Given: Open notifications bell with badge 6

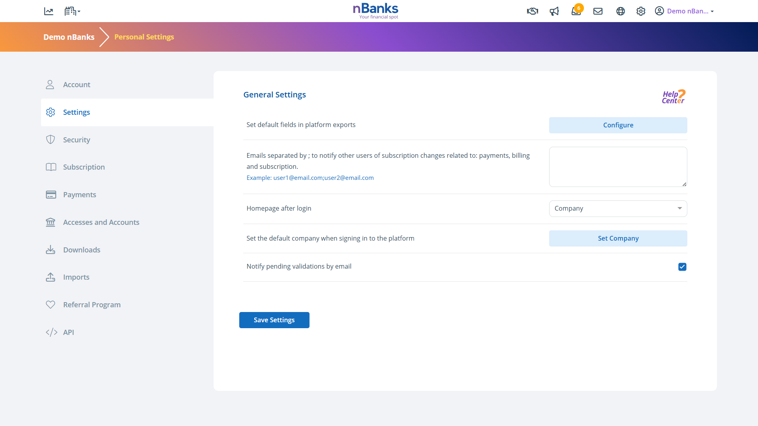Looking at the screenshot, I should [x=576, y=11].
